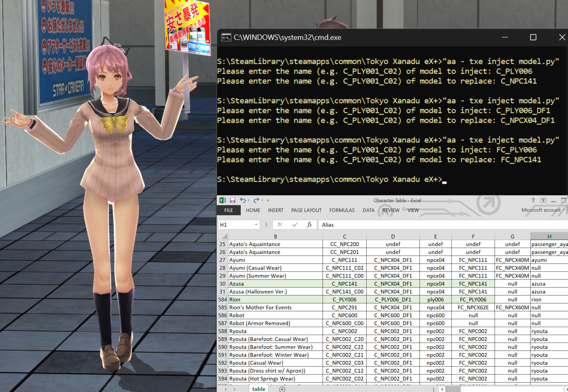
Task: Switch to the VIEW ribbon tab
Action: [413, 210]
